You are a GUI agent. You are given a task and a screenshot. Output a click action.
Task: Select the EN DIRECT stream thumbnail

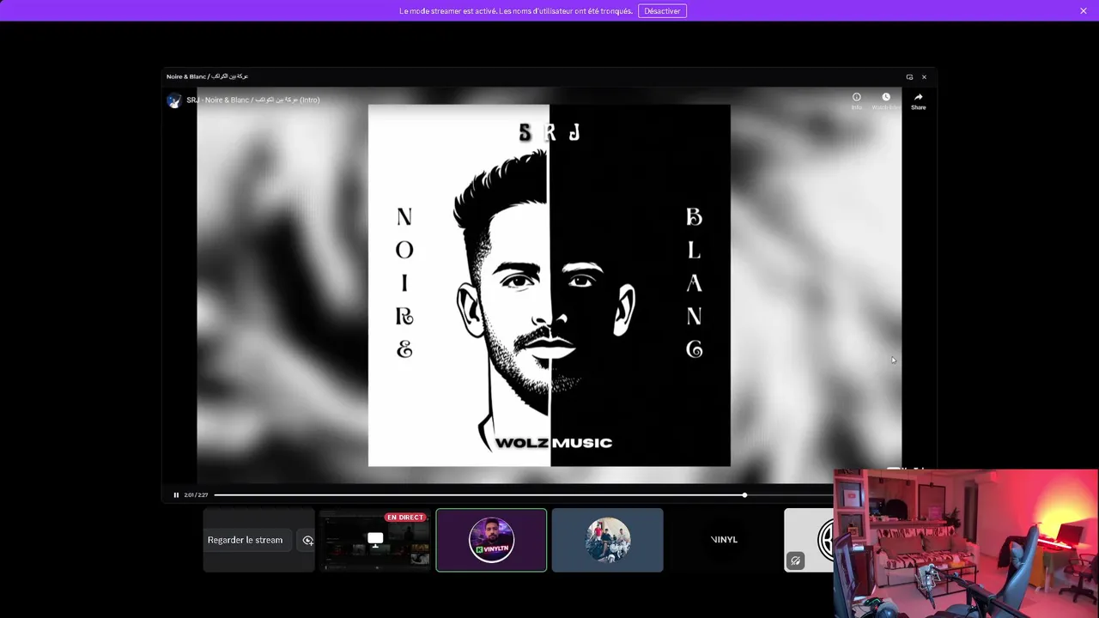(374, 540)
